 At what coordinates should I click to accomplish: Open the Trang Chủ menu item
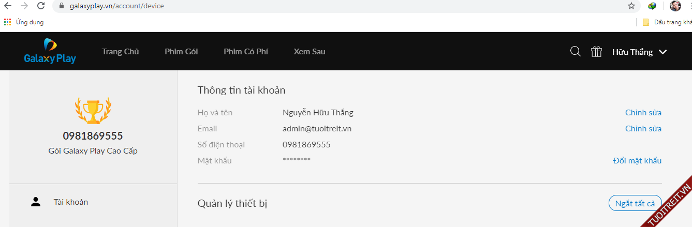(x=120, y=52)
